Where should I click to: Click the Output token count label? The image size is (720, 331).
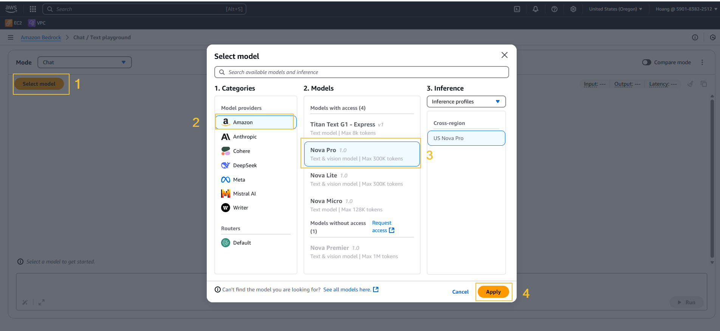coord(627,84)
